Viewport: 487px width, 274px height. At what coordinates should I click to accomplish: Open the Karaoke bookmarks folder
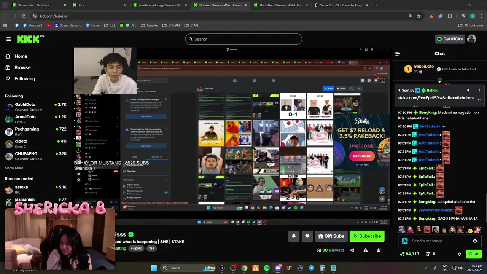click(x=149, y=25)
